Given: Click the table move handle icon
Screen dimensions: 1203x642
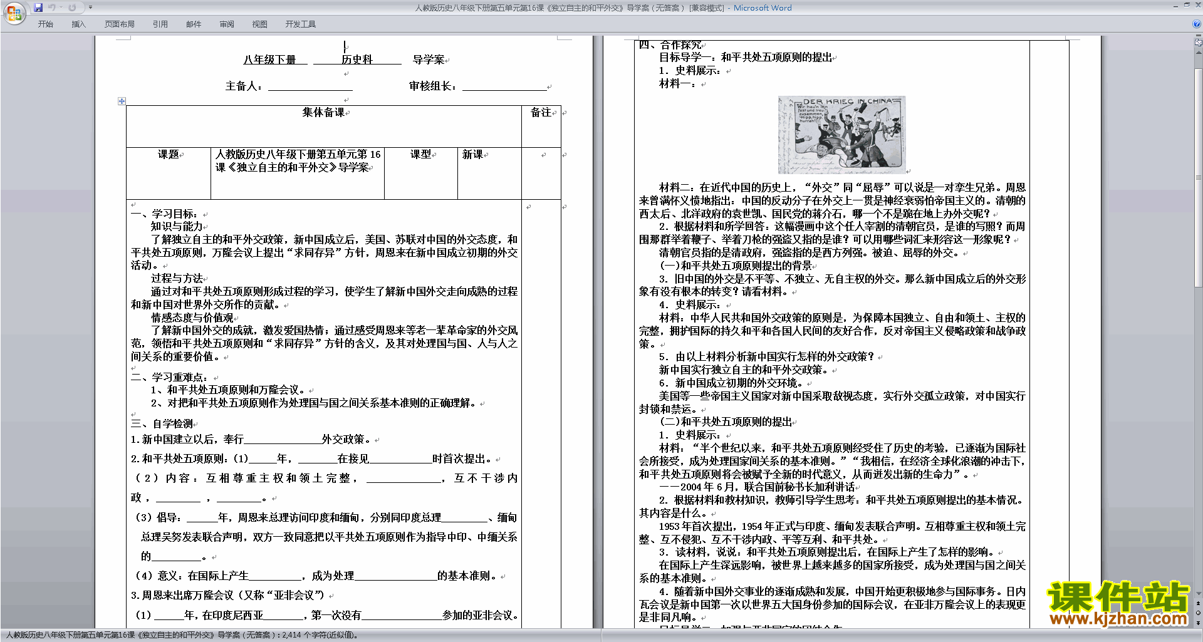Looking at the screenshot, I should 122,101.
